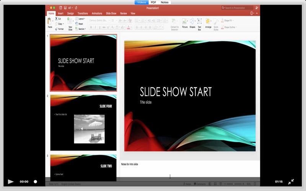Viewport: 306px width, 191px height.
Task: Open the Shapes gallery icon
Action: 192,21
